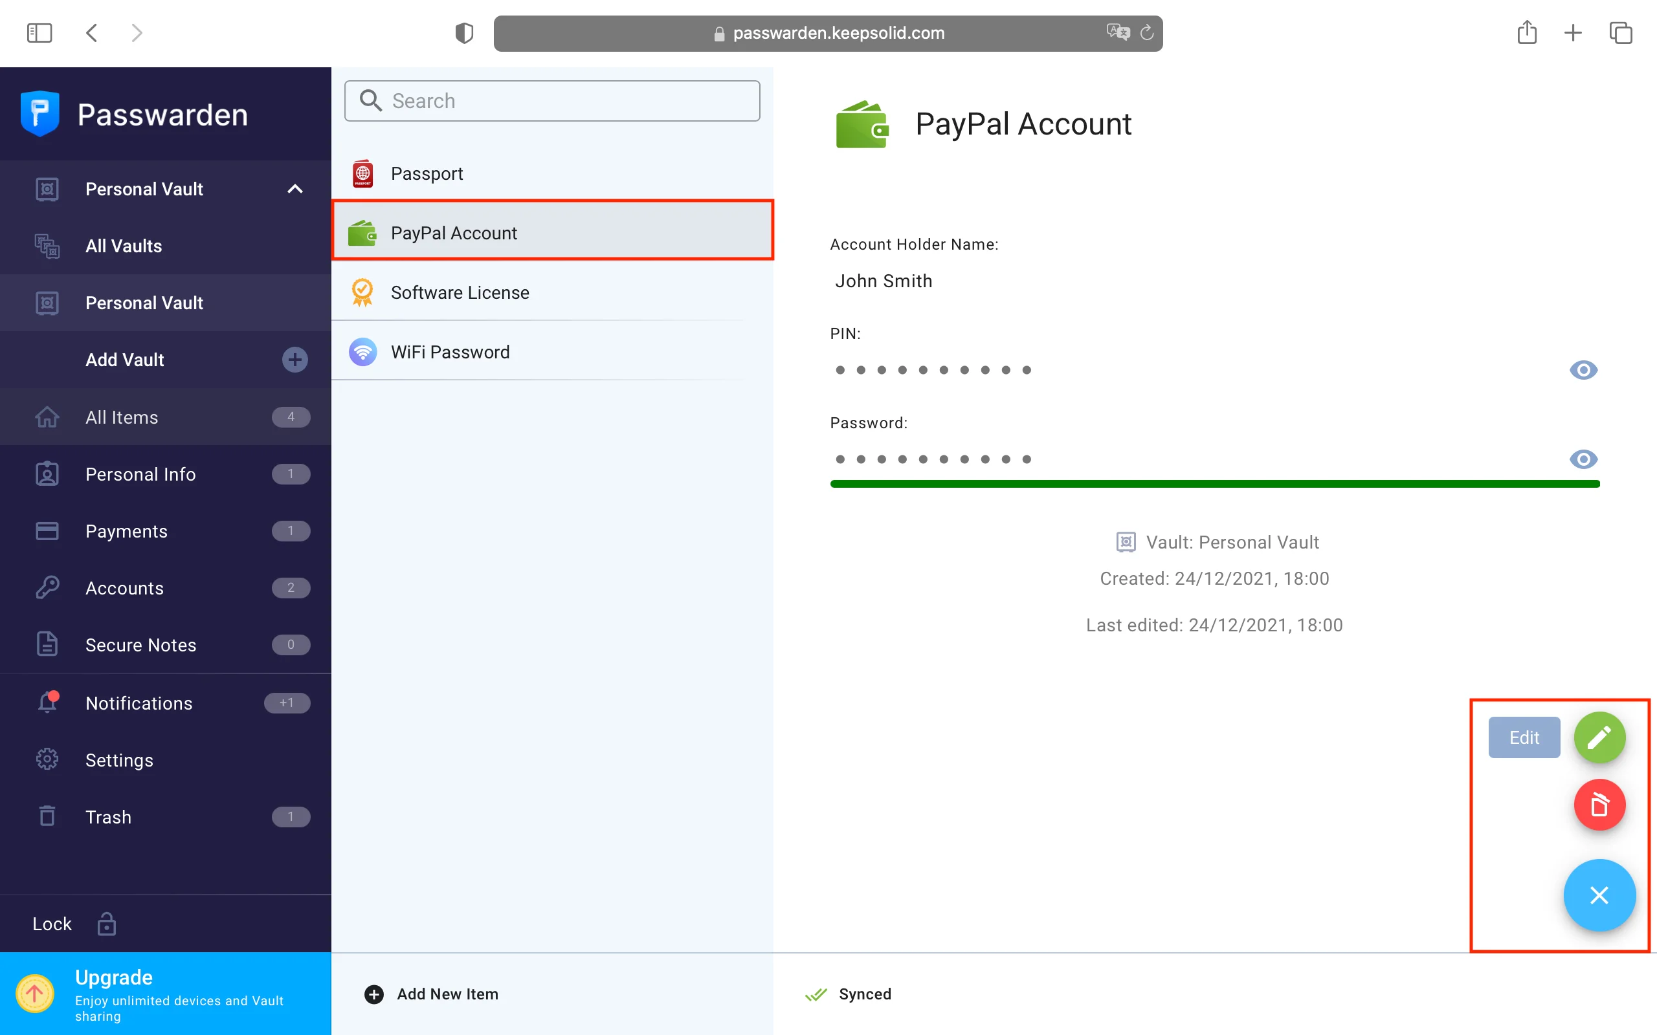Click the green pencil Edit icon
Screen dimensions: 1657x1035
pyautogui.click(x=1599, y=737)
